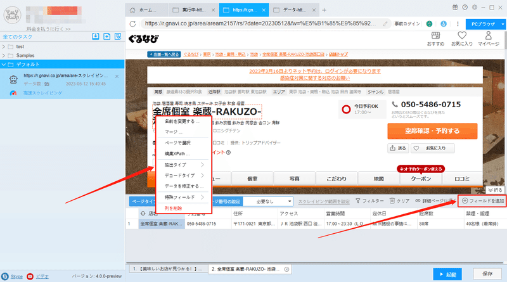Click the おすすめ icon on ぐるなび header
The width and height of the screenshot is (507, 282).
coord(435,39)
